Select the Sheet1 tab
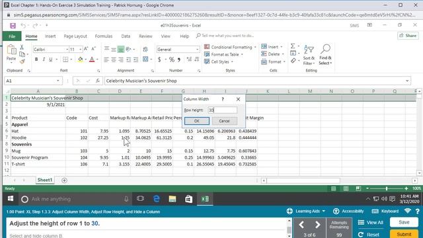 [x=45, y=180]
